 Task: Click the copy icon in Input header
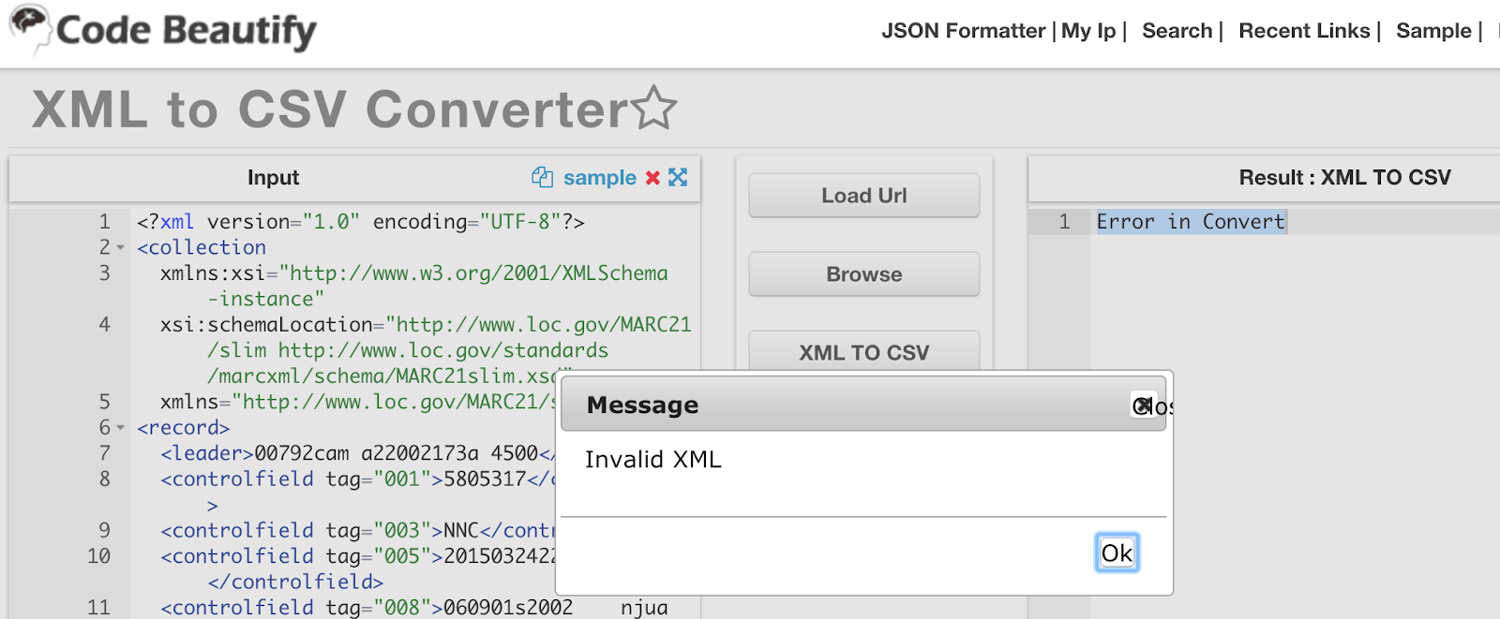click(x=542, y=177)
